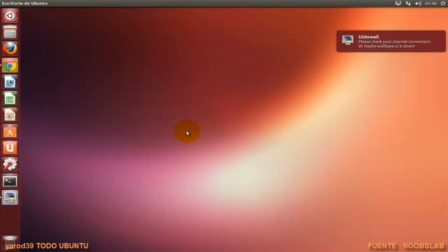Open Ubuntu Software Center launcher icon
This screenshot has width=448, height=252.
(10, 132)
